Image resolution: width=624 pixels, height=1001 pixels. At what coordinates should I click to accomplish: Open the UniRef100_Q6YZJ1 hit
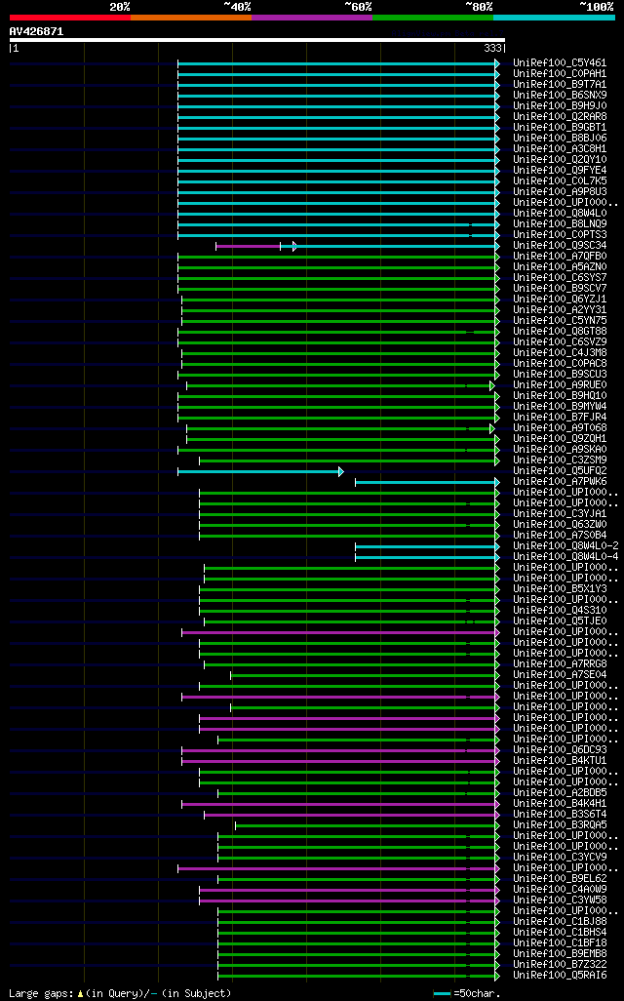(560, 300)
